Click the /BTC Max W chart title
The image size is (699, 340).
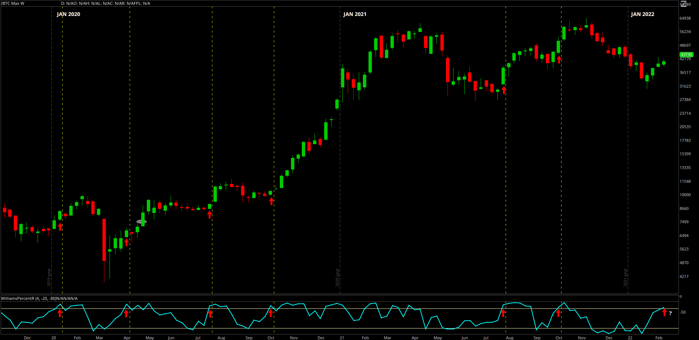coord(13,3)
